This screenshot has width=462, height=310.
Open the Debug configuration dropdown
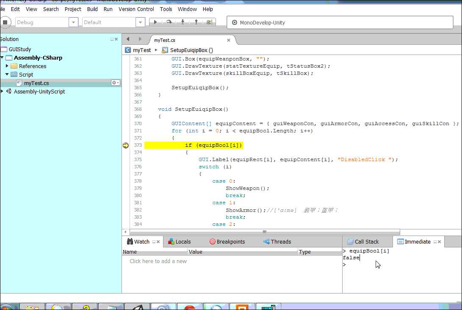(73, 22)
